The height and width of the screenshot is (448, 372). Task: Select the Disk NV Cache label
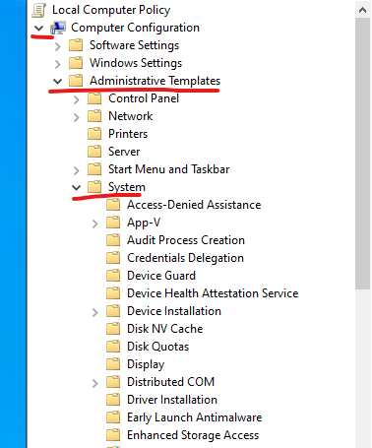(x=165, y=329)
